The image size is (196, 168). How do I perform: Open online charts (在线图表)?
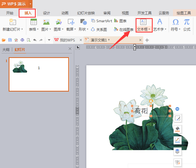click(124, 30)
